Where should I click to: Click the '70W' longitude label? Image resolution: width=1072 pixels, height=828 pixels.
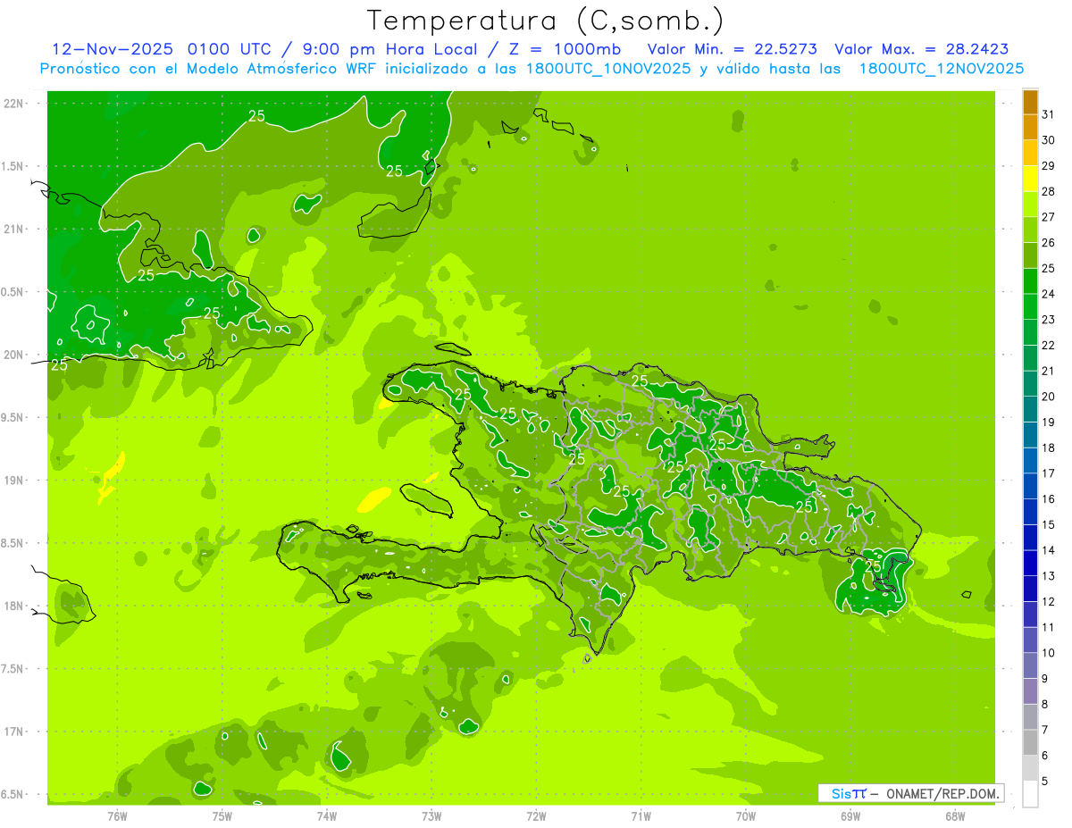pos(746,816)
